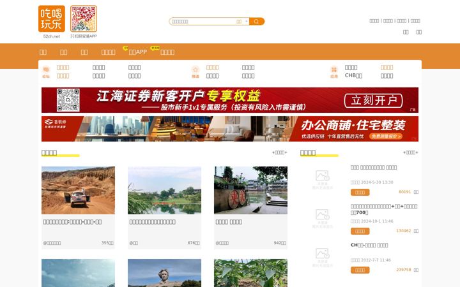The height and width of the screenshot is (287, 460).
Task: Click the "80191" count text
Action: 405,192
